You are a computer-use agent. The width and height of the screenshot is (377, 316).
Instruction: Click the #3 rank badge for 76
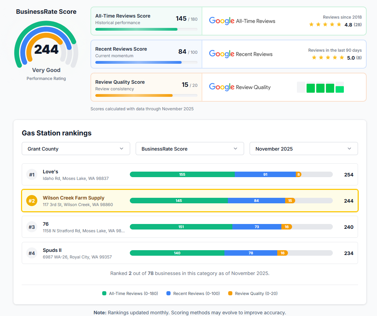[x=32, y=227]
